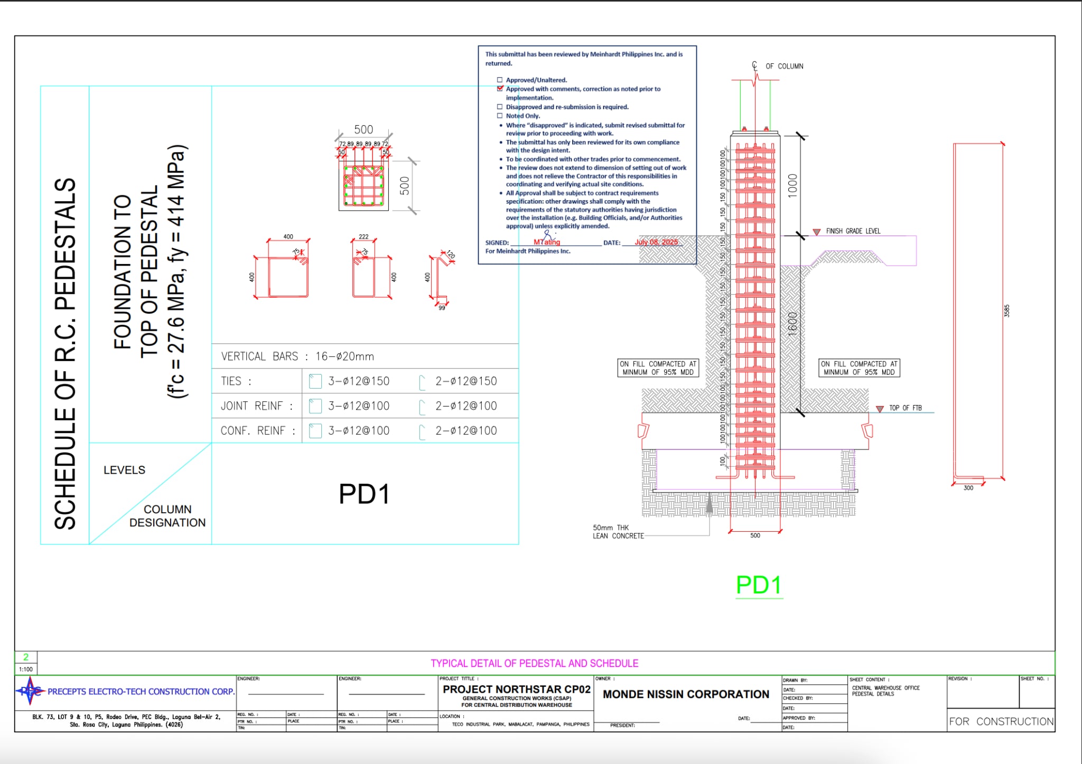Click closed tie icon in JOINT REINF row
Screen dimensions: 1082x764
click(315, 406)
